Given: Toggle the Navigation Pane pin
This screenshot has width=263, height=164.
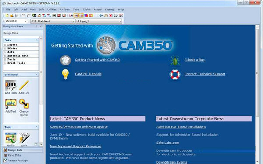Looking at the screenshot, I should 36,27.
